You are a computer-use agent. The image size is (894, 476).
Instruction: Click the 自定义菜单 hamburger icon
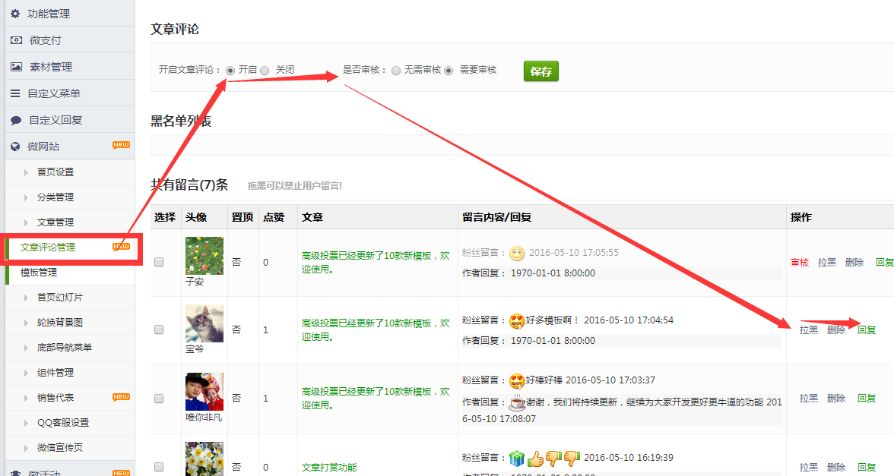pos(15,93)
